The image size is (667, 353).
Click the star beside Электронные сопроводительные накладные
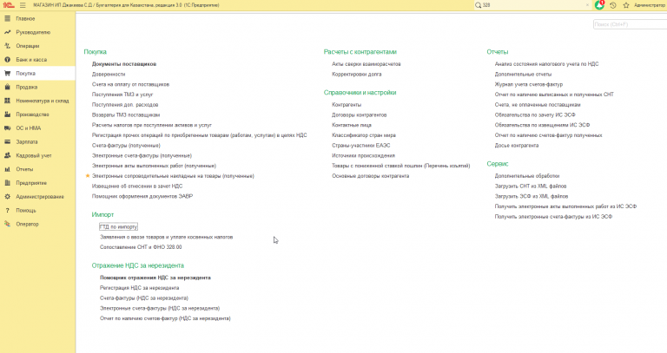click(x=88, y=176)
